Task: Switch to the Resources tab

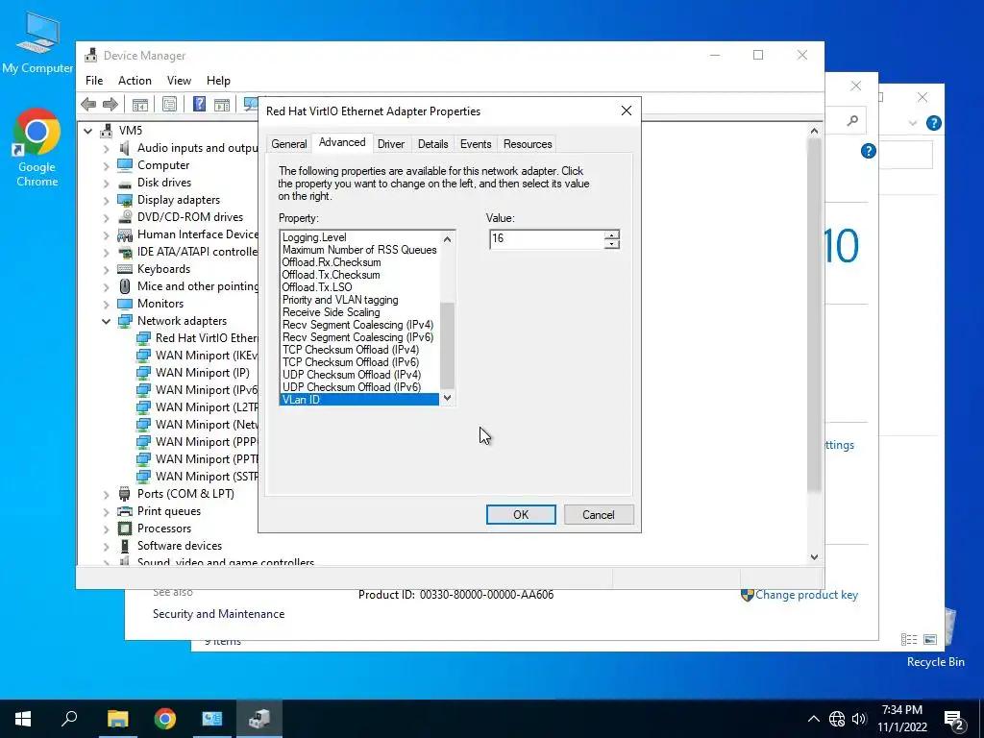Action: point(528,144)
